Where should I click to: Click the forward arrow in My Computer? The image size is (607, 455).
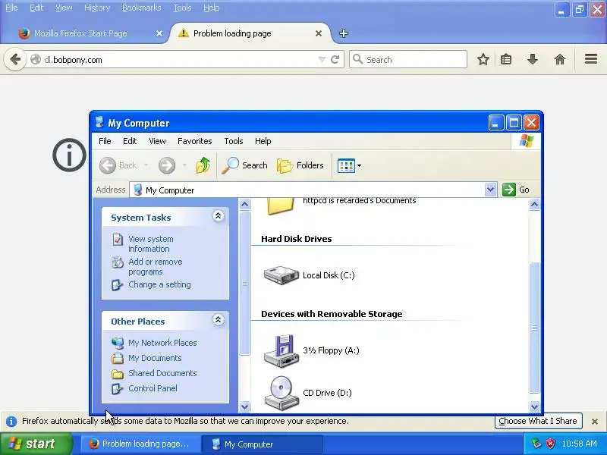point(167,165)
